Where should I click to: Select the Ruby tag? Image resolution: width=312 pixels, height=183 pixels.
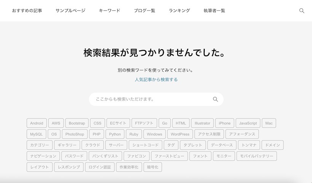point(134,134)
